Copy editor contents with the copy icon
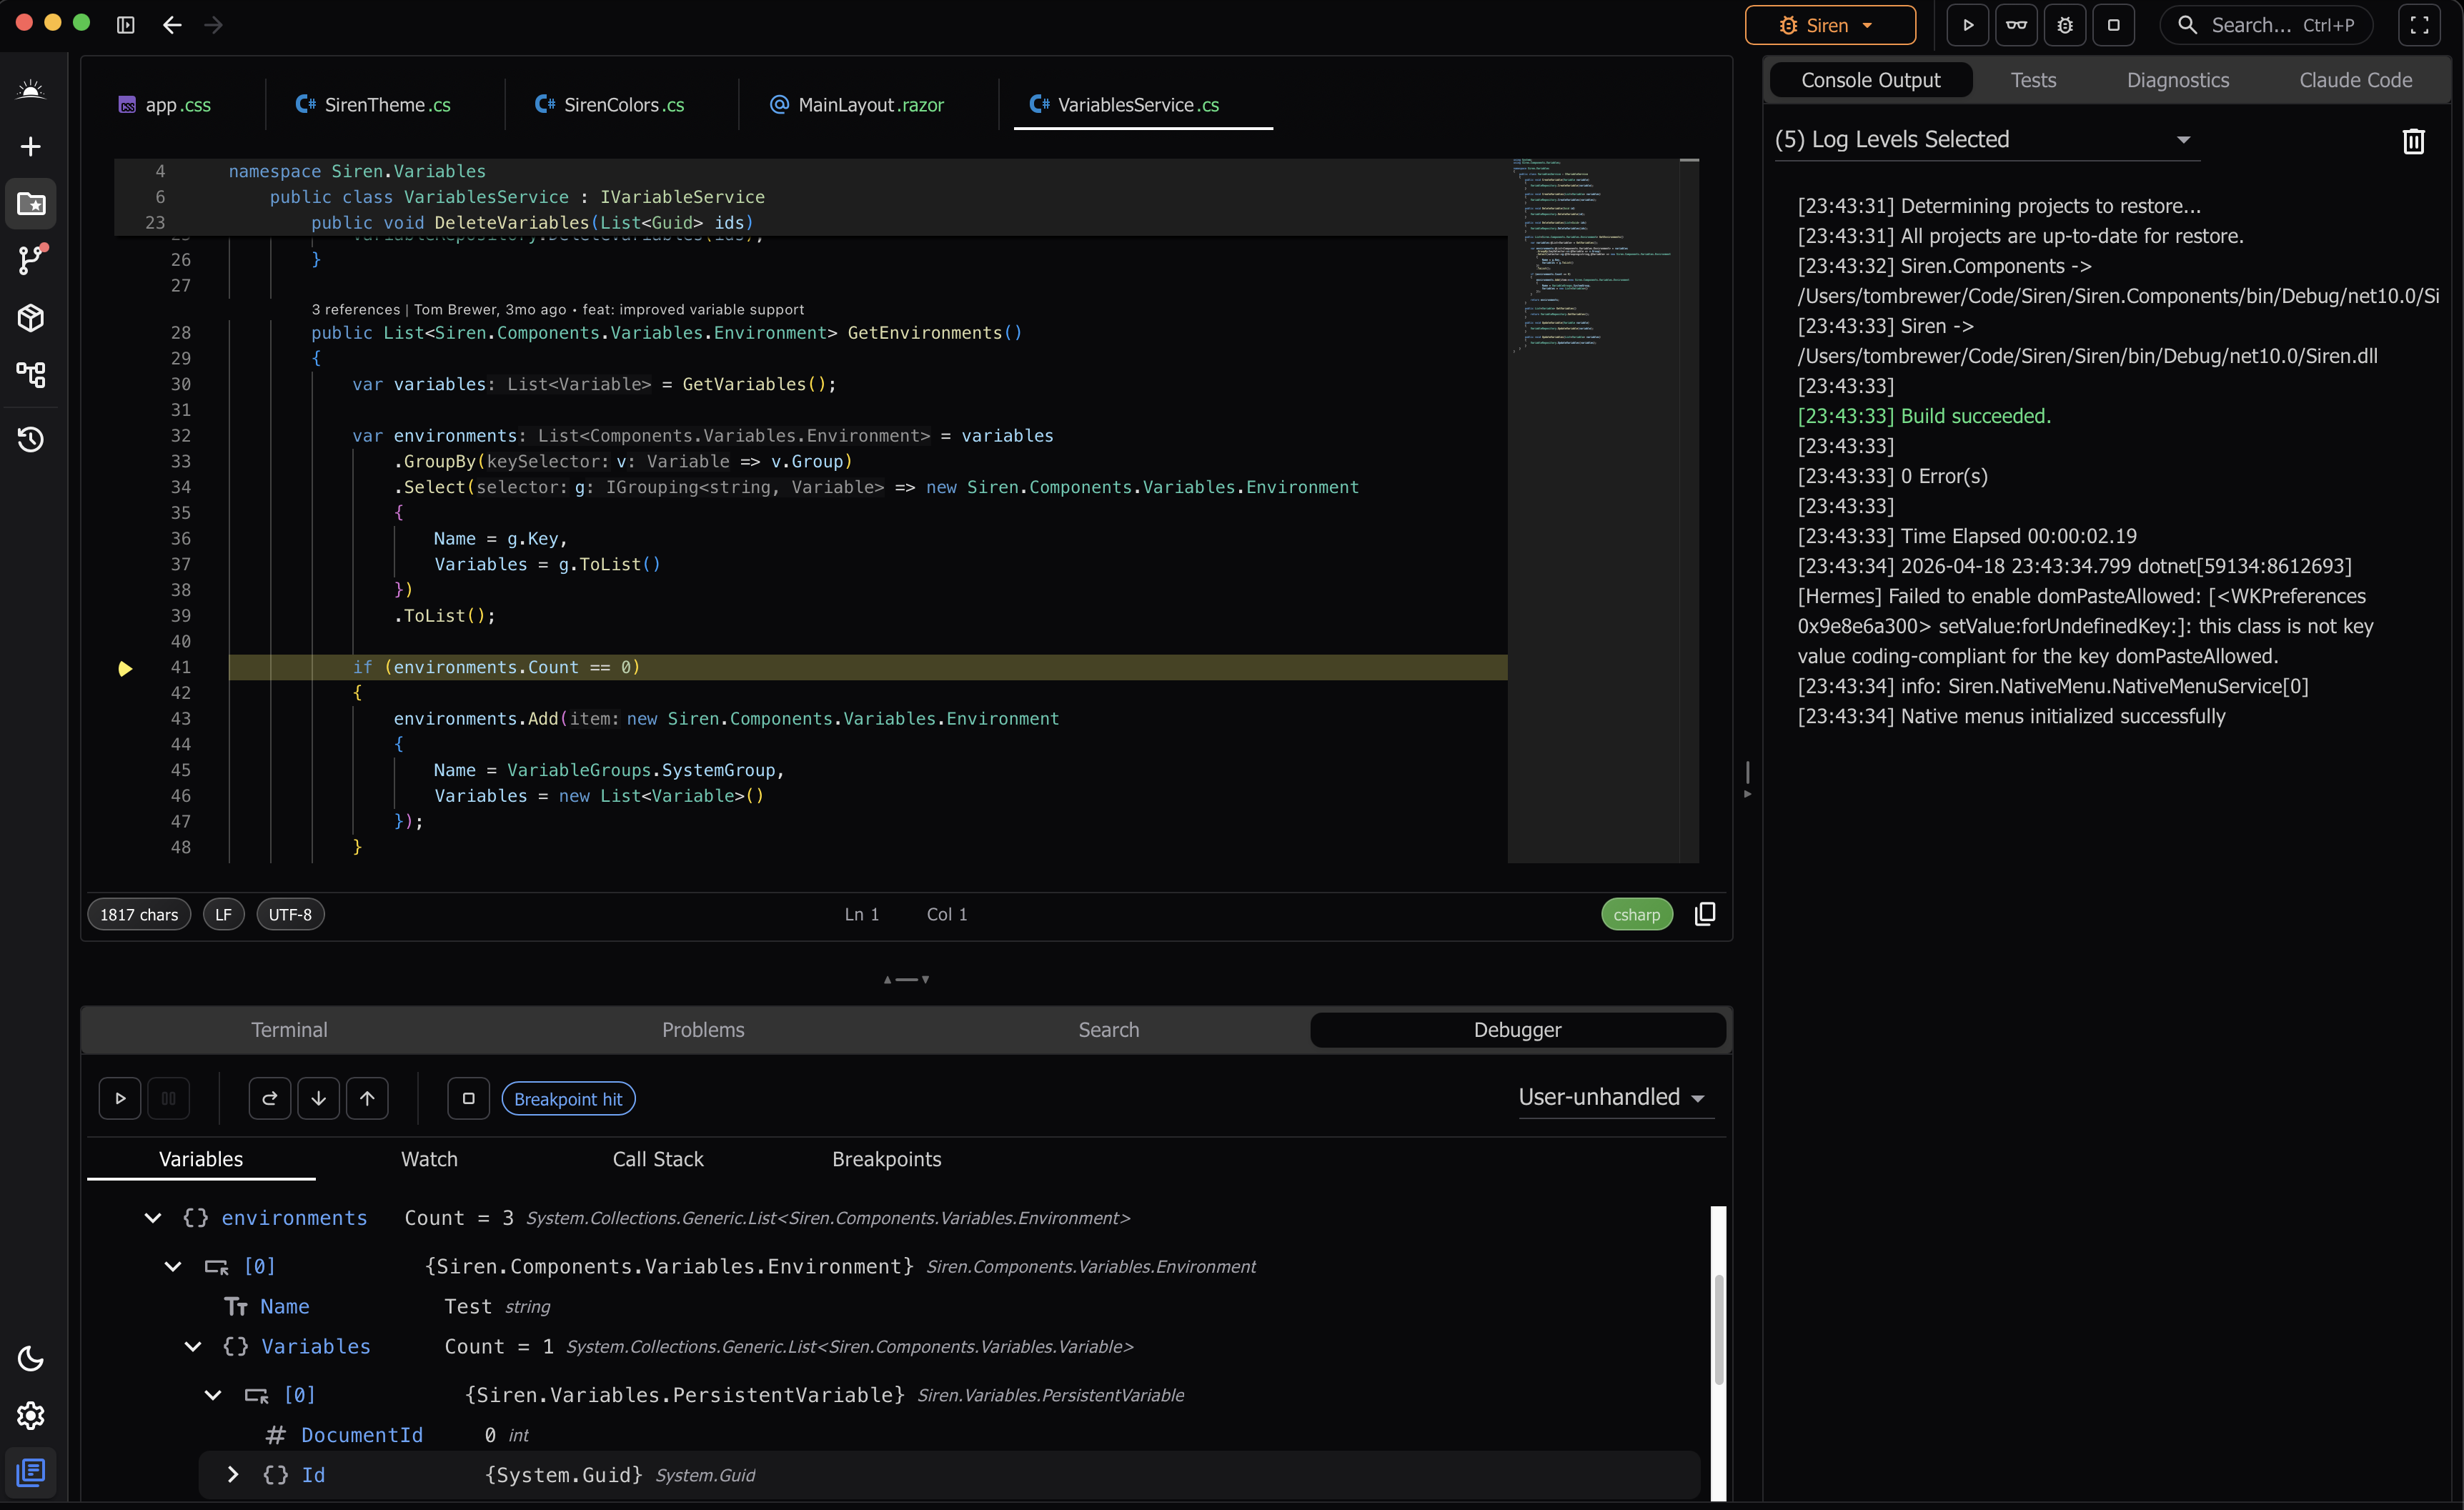Image resolution: width=2464 pixels, height=1510 pixels. [1705, 914]
